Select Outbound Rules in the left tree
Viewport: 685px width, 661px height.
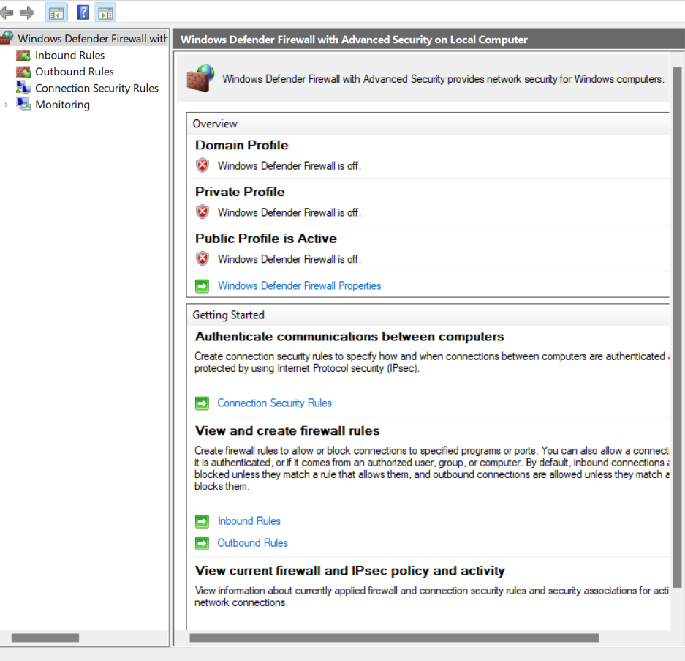pyautogui.click(x=75, y=71)
